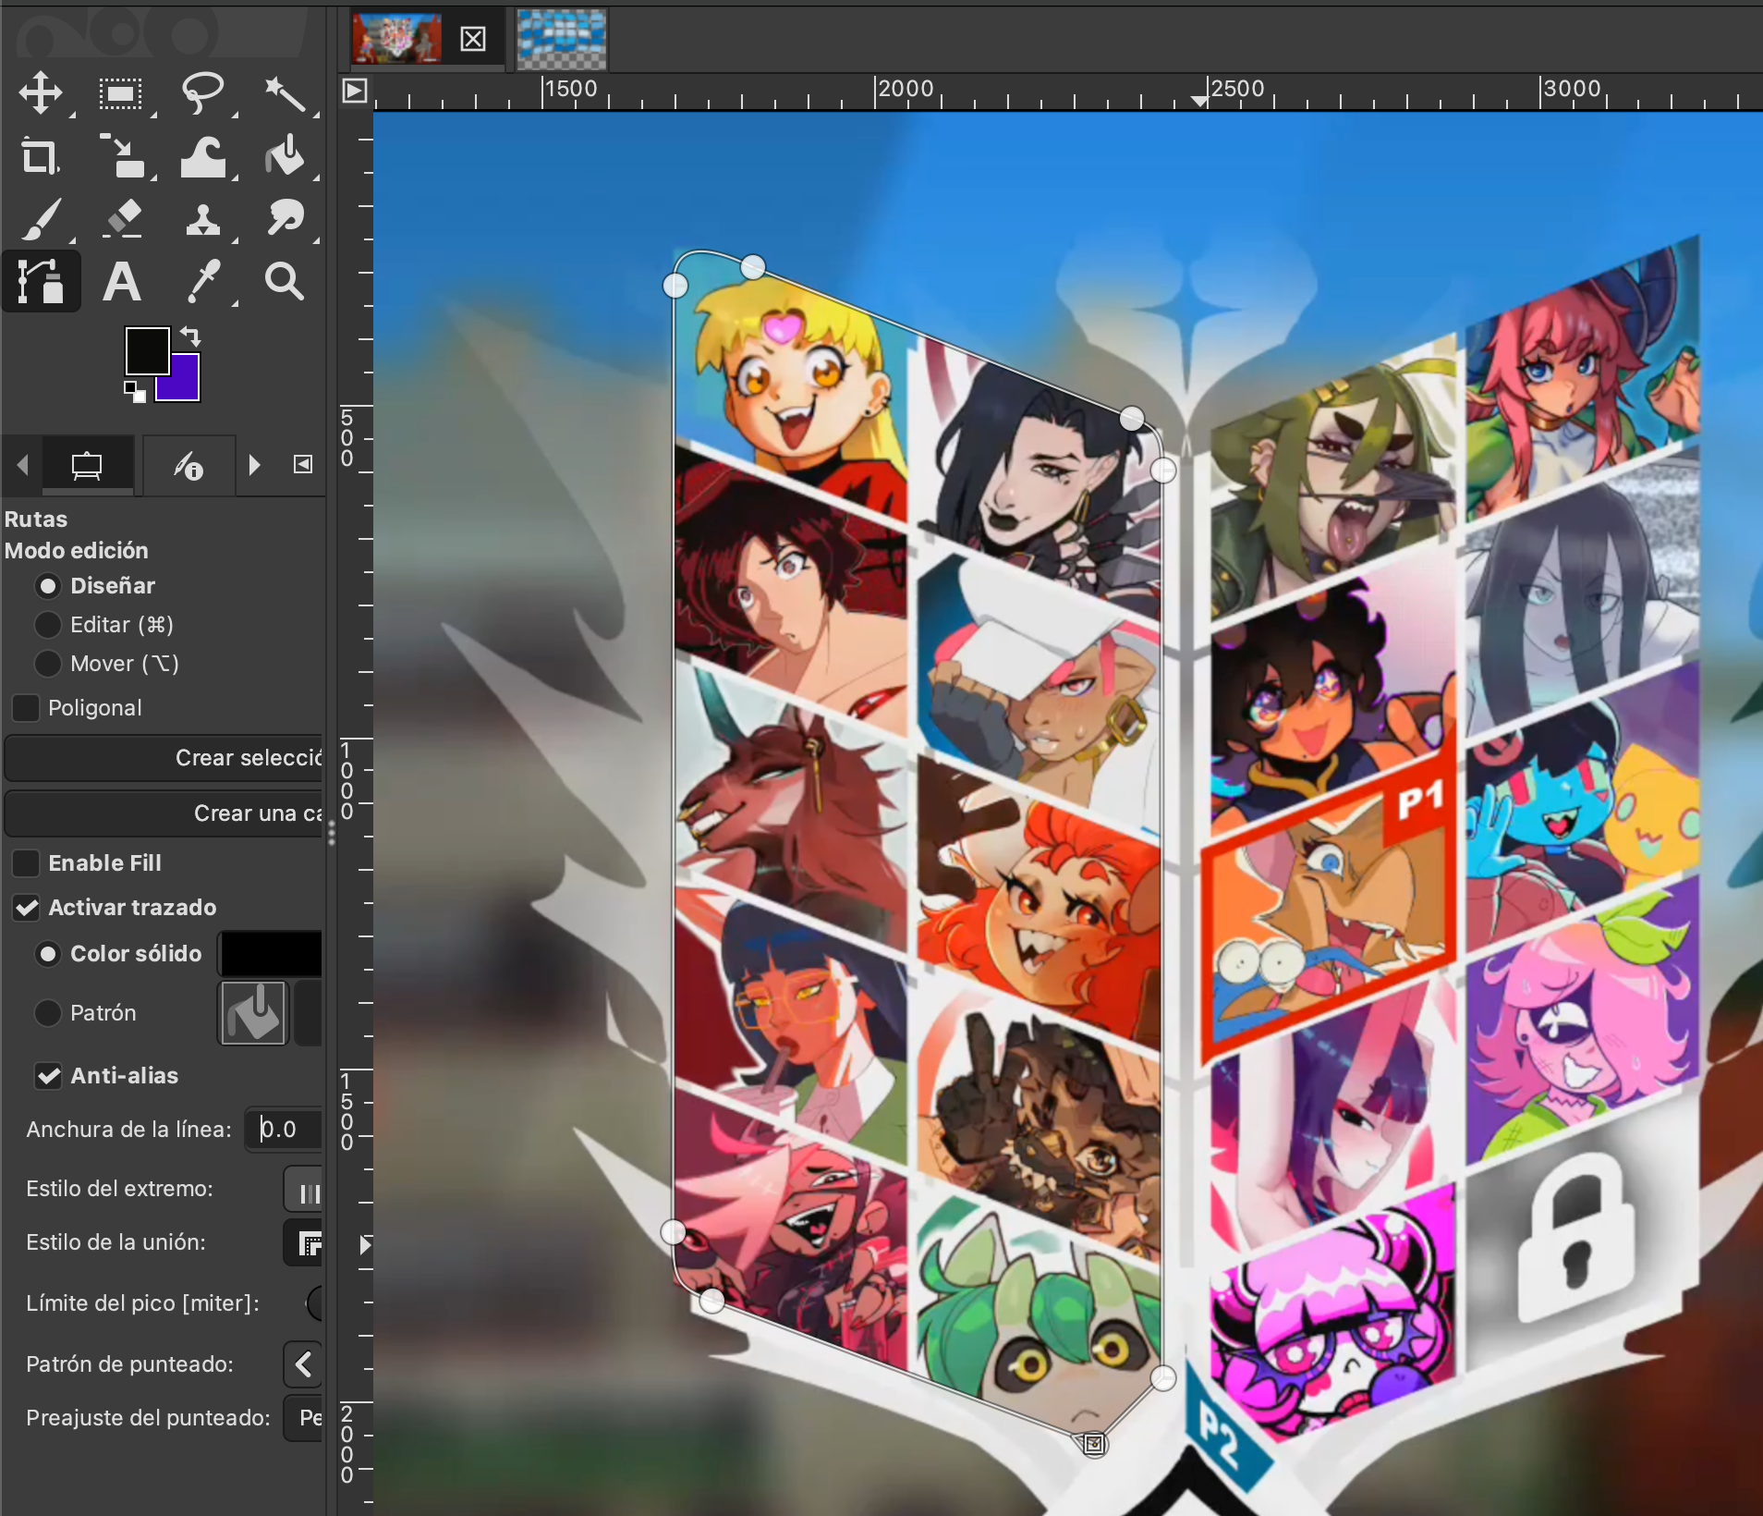Close the first image tab
The width and height of the screenshot is (1763, 1516).
(x=473, y=39)
